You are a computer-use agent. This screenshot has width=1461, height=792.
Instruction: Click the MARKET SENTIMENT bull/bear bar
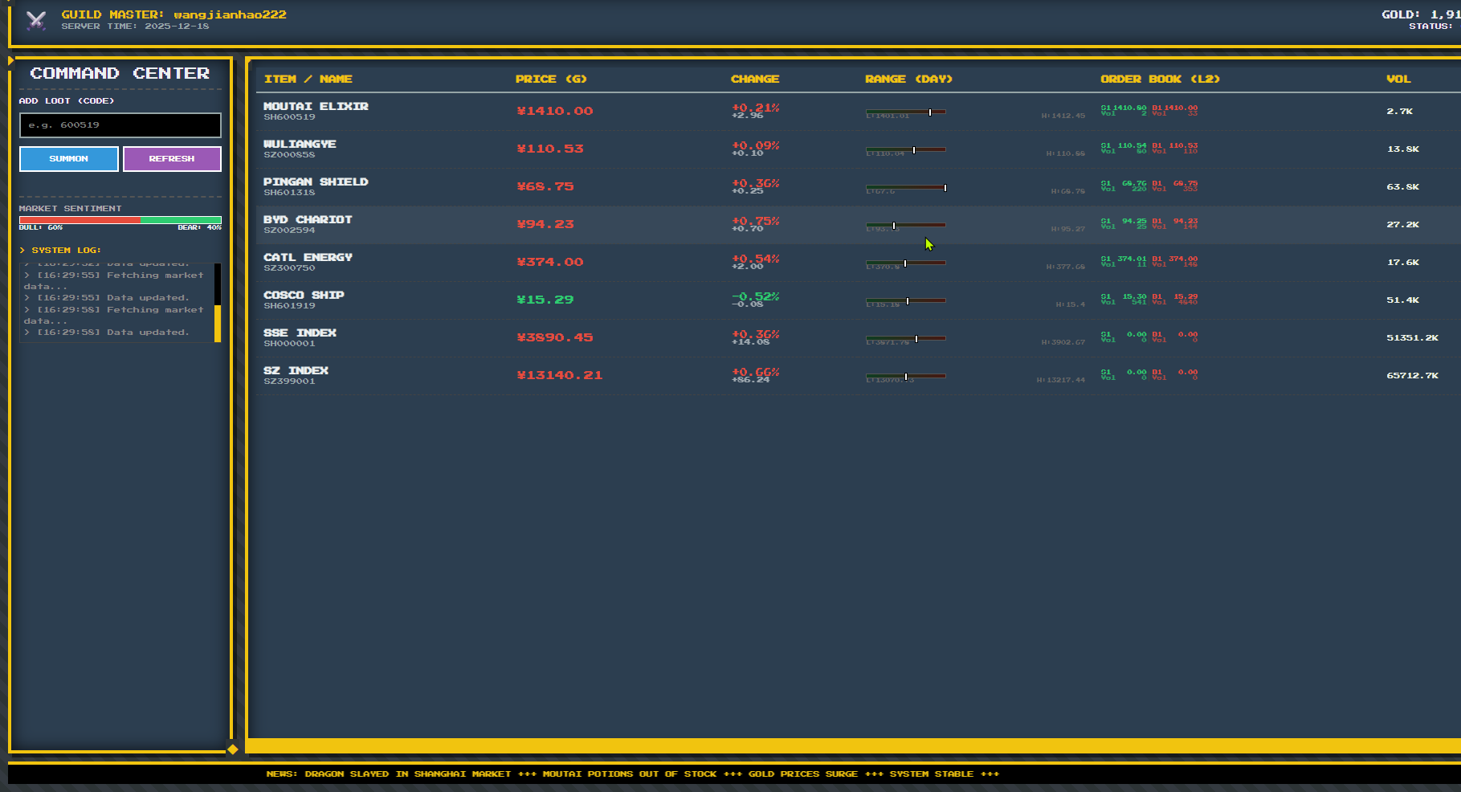click(x=119, y=218)
